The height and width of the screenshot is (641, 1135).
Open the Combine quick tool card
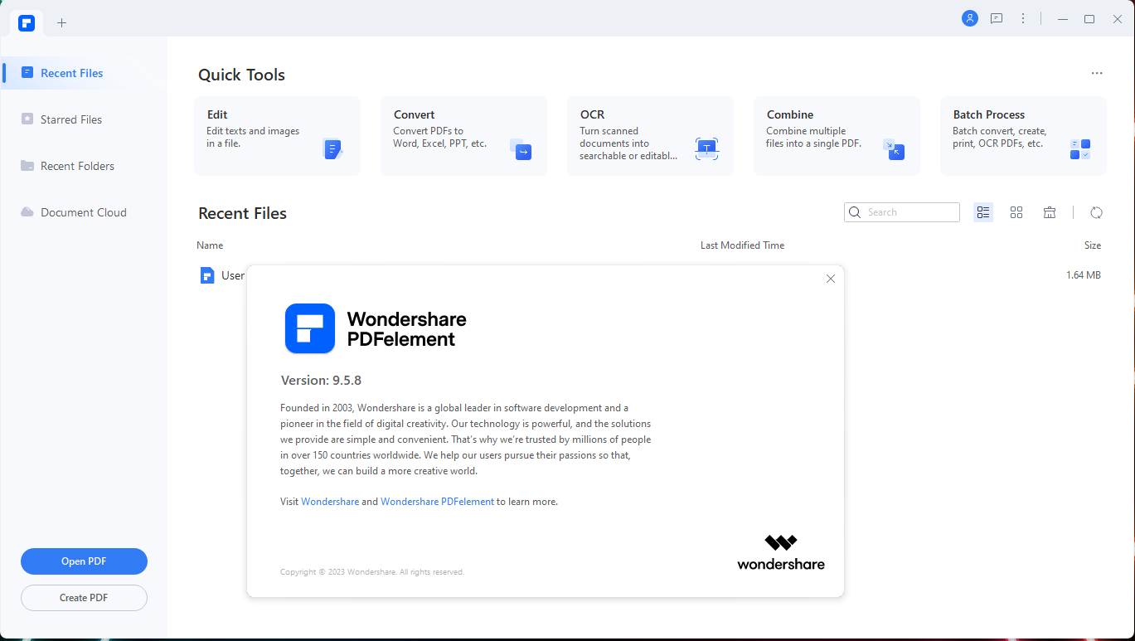(x=837, y=136)
